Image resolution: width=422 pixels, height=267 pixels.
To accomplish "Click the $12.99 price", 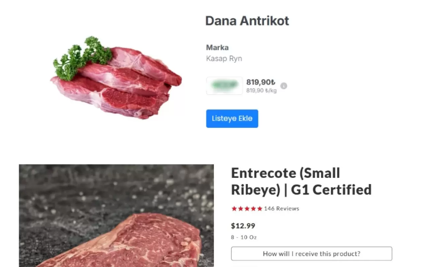I will [243, 226].
